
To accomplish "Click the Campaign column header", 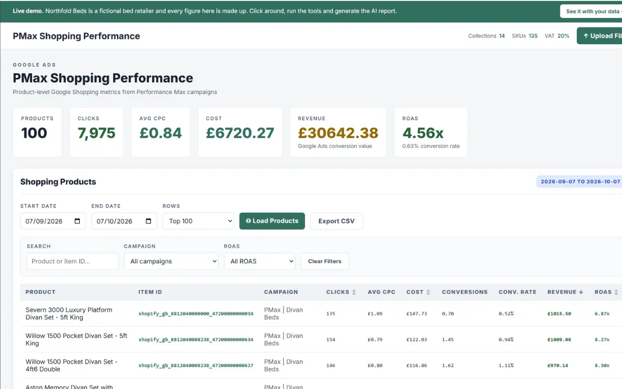I will click(x=281, y=292).
